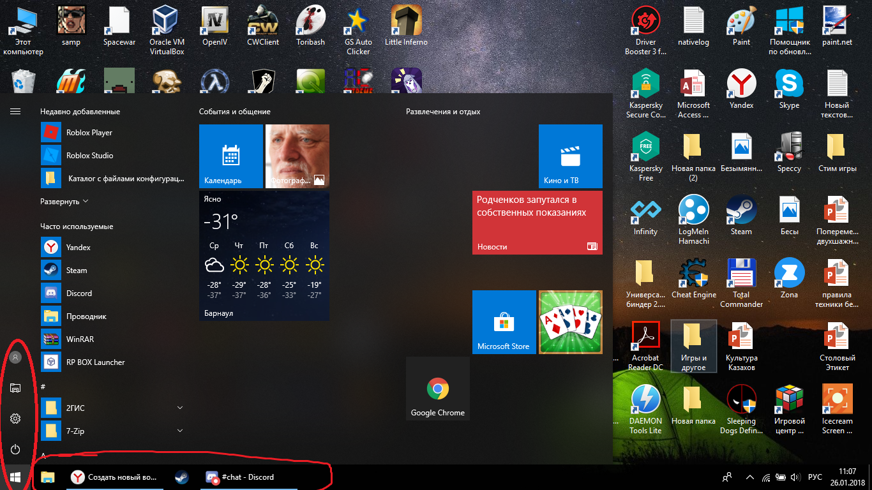Open the Google Chrome tile
872x490 pixels.
click(438, 389)
